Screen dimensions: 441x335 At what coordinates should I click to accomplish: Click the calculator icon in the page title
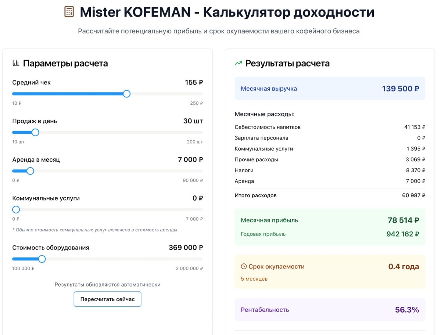[69, 12]
